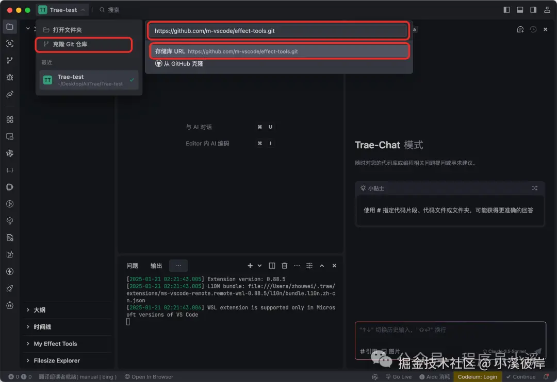Shuffle the 小贴士 tip
Viewport: 557px width, 382px height.
535,188
